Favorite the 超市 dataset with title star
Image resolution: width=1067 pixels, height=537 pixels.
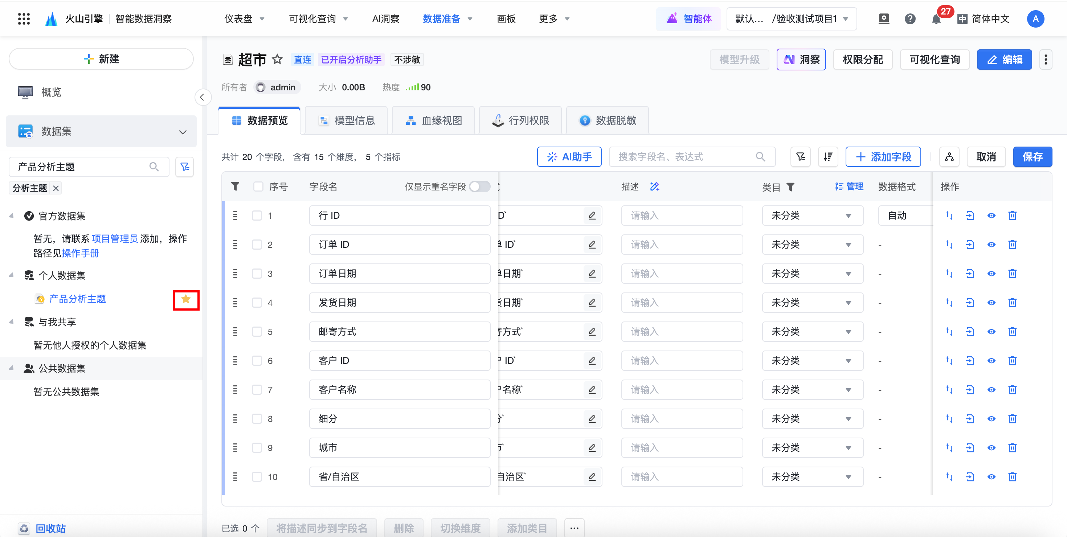point(278,60)
